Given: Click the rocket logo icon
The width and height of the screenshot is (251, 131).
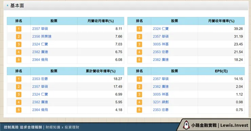Looking at the screenshot, I should [186, 125].
